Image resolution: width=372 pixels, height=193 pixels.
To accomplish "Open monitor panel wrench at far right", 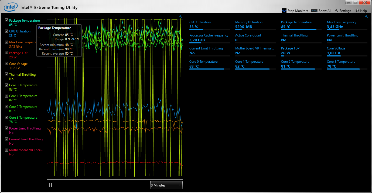I will [x=366, y=16].
